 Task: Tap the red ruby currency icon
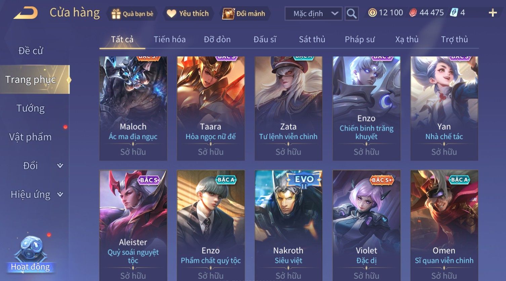(x=413, y=13)
